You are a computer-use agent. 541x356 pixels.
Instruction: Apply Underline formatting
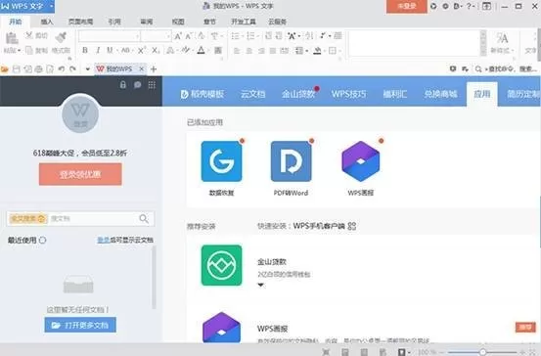[x=110, y=50]
